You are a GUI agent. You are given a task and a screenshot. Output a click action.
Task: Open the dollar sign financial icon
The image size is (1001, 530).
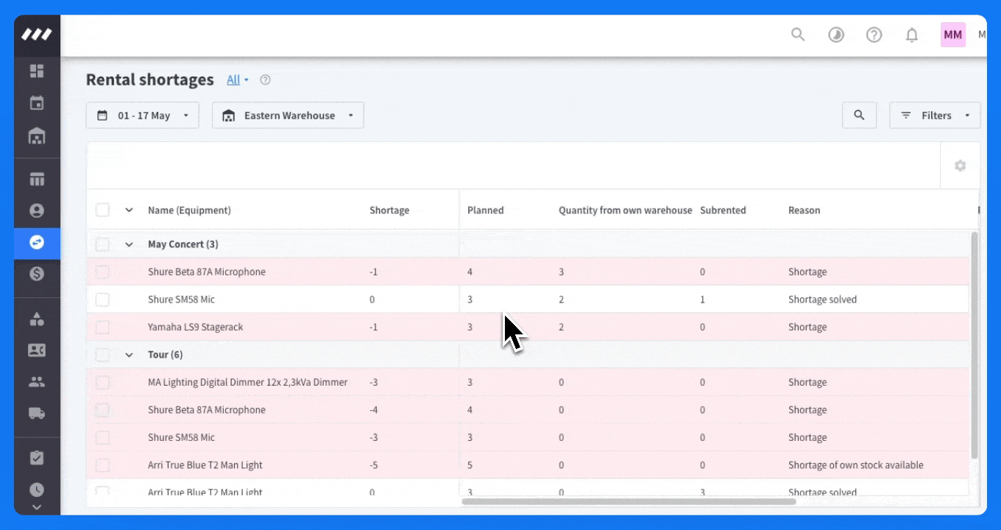(x=37, y=274)
